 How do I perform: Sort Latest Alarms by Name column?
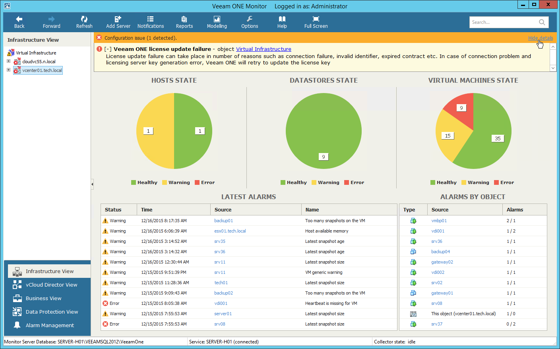(349, 209)
